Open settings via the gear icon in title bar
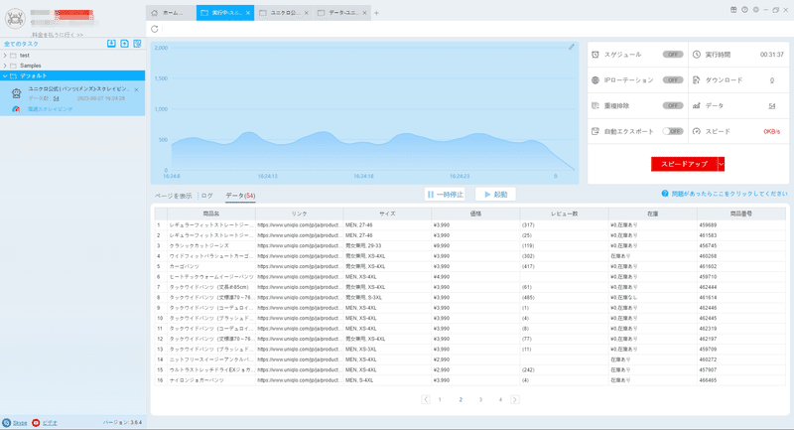This screenshot has height=430, width=794. [756, 10]
